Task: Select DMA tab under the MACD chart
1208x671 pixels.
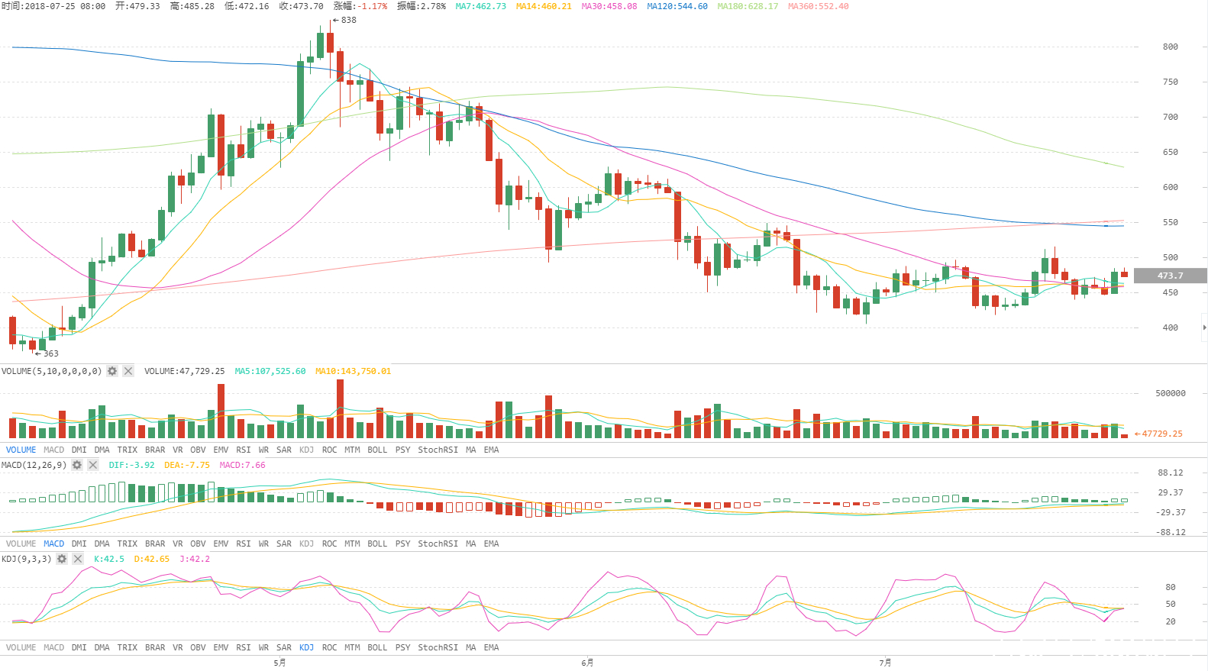Action: (x=102, y=544)
